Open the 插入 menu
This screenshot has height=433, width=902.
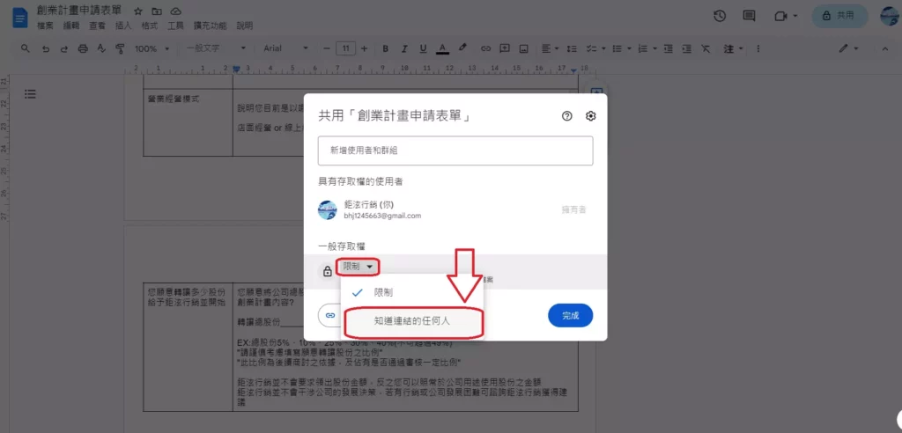click(123, 26)
